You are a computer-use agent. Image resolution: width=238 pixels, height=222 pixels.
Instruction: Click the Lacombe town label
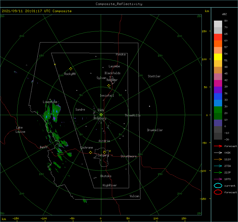[x=114, y=66]
